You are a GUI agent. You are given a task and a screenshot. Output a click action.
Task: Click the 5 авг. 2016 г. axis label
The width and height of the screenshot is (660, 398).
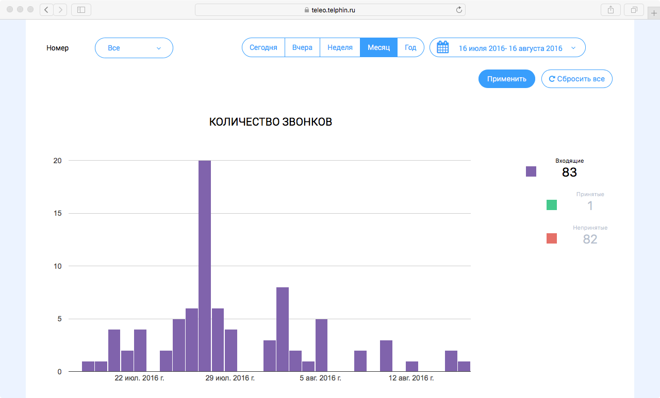320,378
